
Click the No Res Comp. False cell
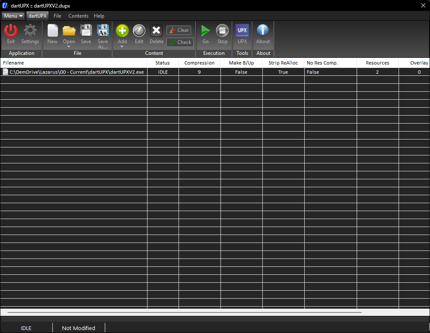[330, 72]
